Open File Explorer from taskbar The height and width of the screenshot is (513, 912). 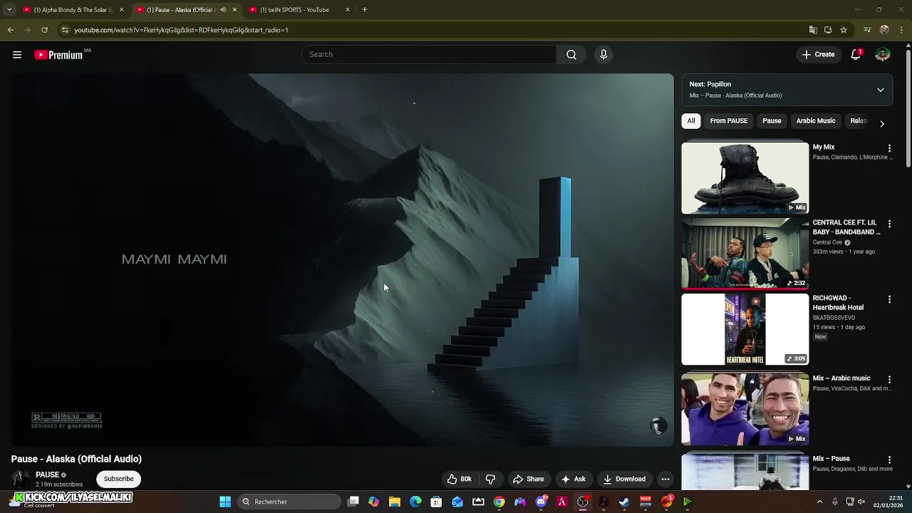[395, 502]
